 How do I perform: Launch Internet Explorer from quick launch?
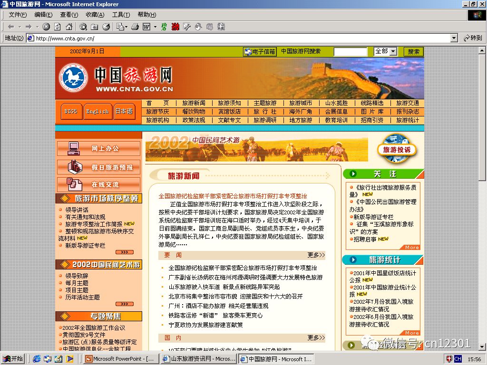tap(37, 359)
